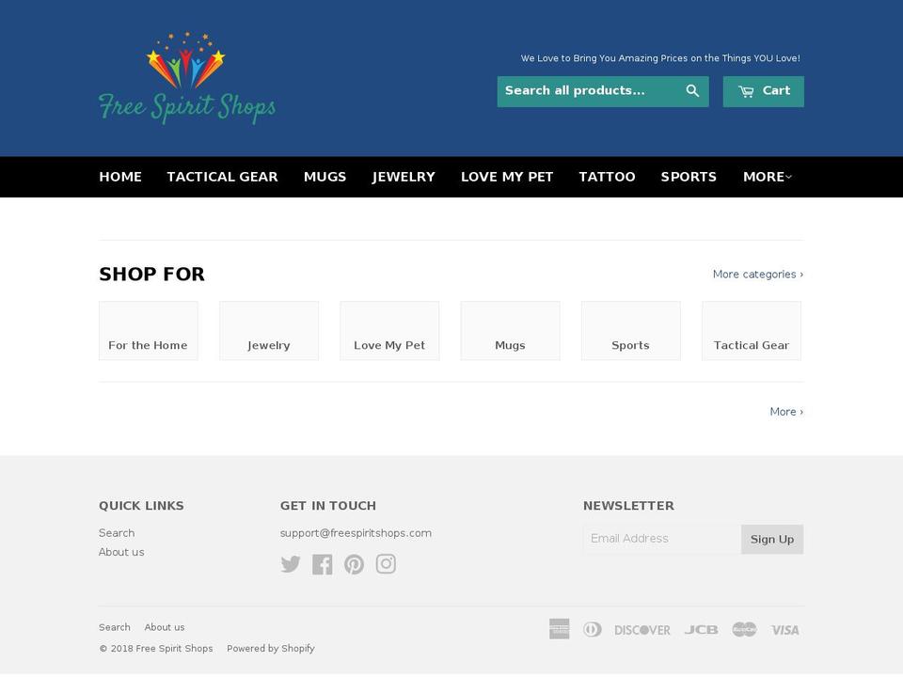Open the Instagram social icon

click(386, 563)
